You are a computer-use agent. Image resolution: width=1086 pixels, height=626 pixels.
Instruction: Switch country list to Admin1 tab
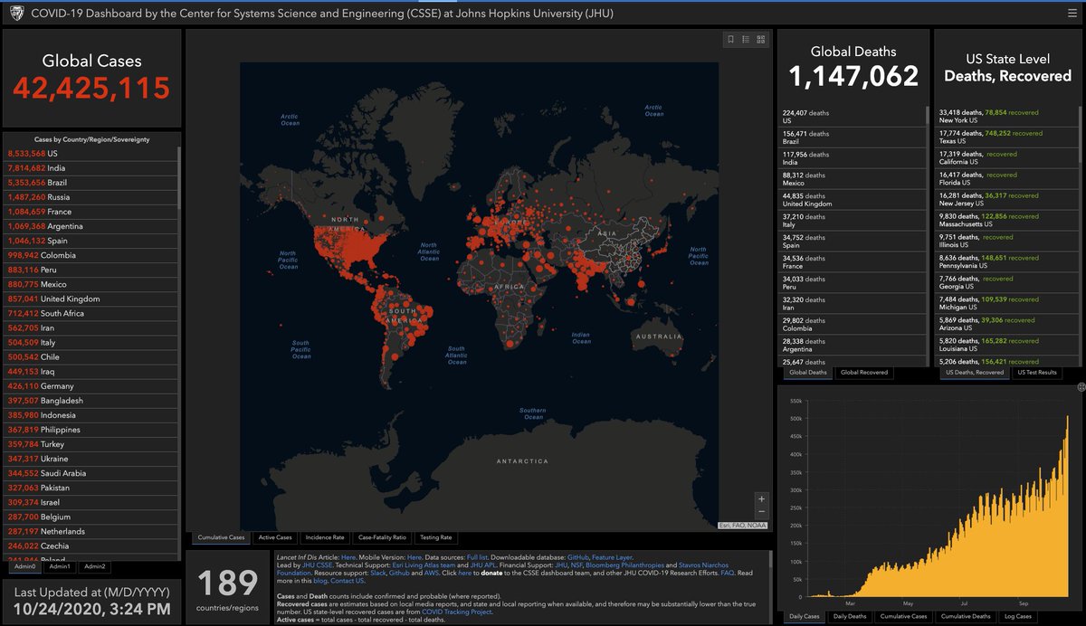[x=60, y=566]
